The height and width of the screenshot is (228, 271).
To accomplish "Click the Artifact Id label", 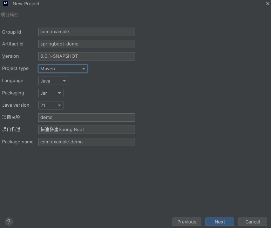I will [x=13, y=44].
